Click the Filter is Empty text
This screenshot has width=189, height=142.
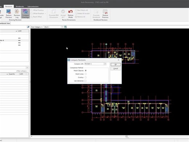pyautogui.click(x=21, y=71)
